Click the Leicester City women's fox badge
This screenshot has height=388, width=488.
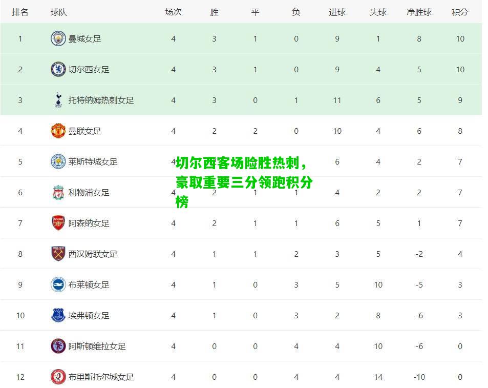58,161
